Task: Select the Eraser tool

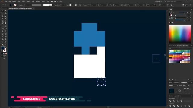Action: coord(5,23)
